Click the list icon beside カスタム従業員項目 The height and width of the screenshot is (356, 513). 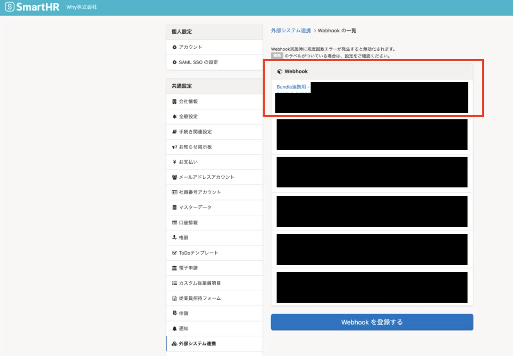coord(175,283)
